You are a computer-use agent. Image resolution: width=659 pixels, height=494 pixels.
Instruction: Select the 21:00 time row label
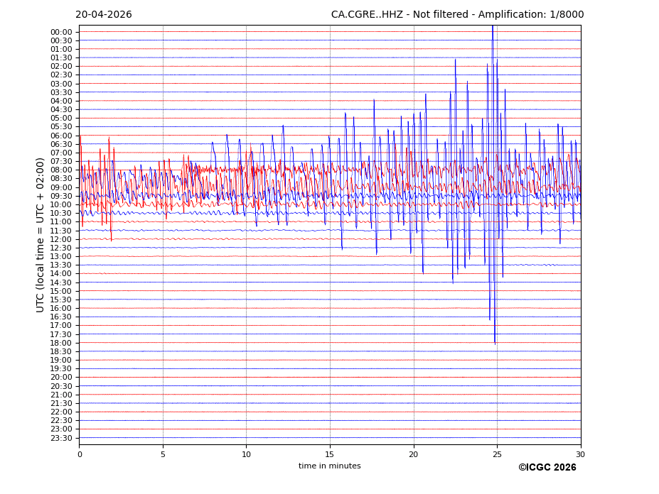click(61, 395)
